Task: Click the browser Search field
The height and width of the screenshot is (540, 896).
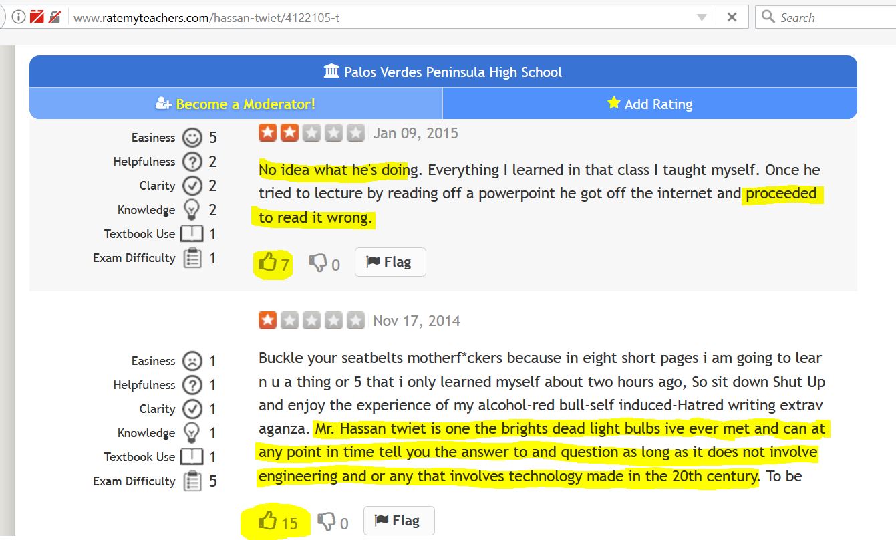Action: click(x=826, y=17)
